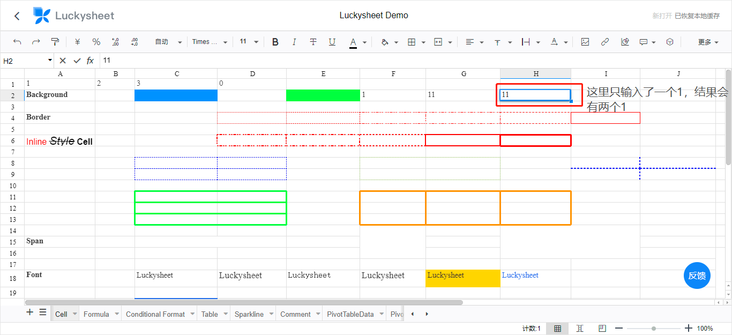Viewport: 732px width, 335px height.
Task: Open the insert function fx button
Action: click(91, 61)
